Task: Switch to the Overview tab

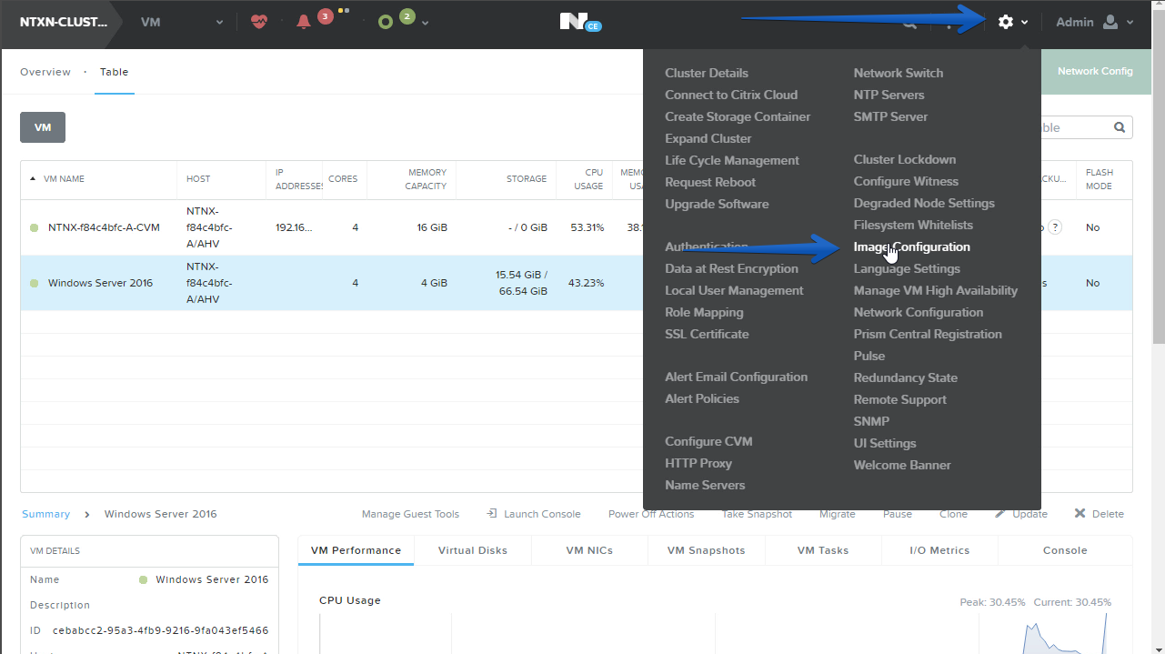Action: tap(45, 72)
